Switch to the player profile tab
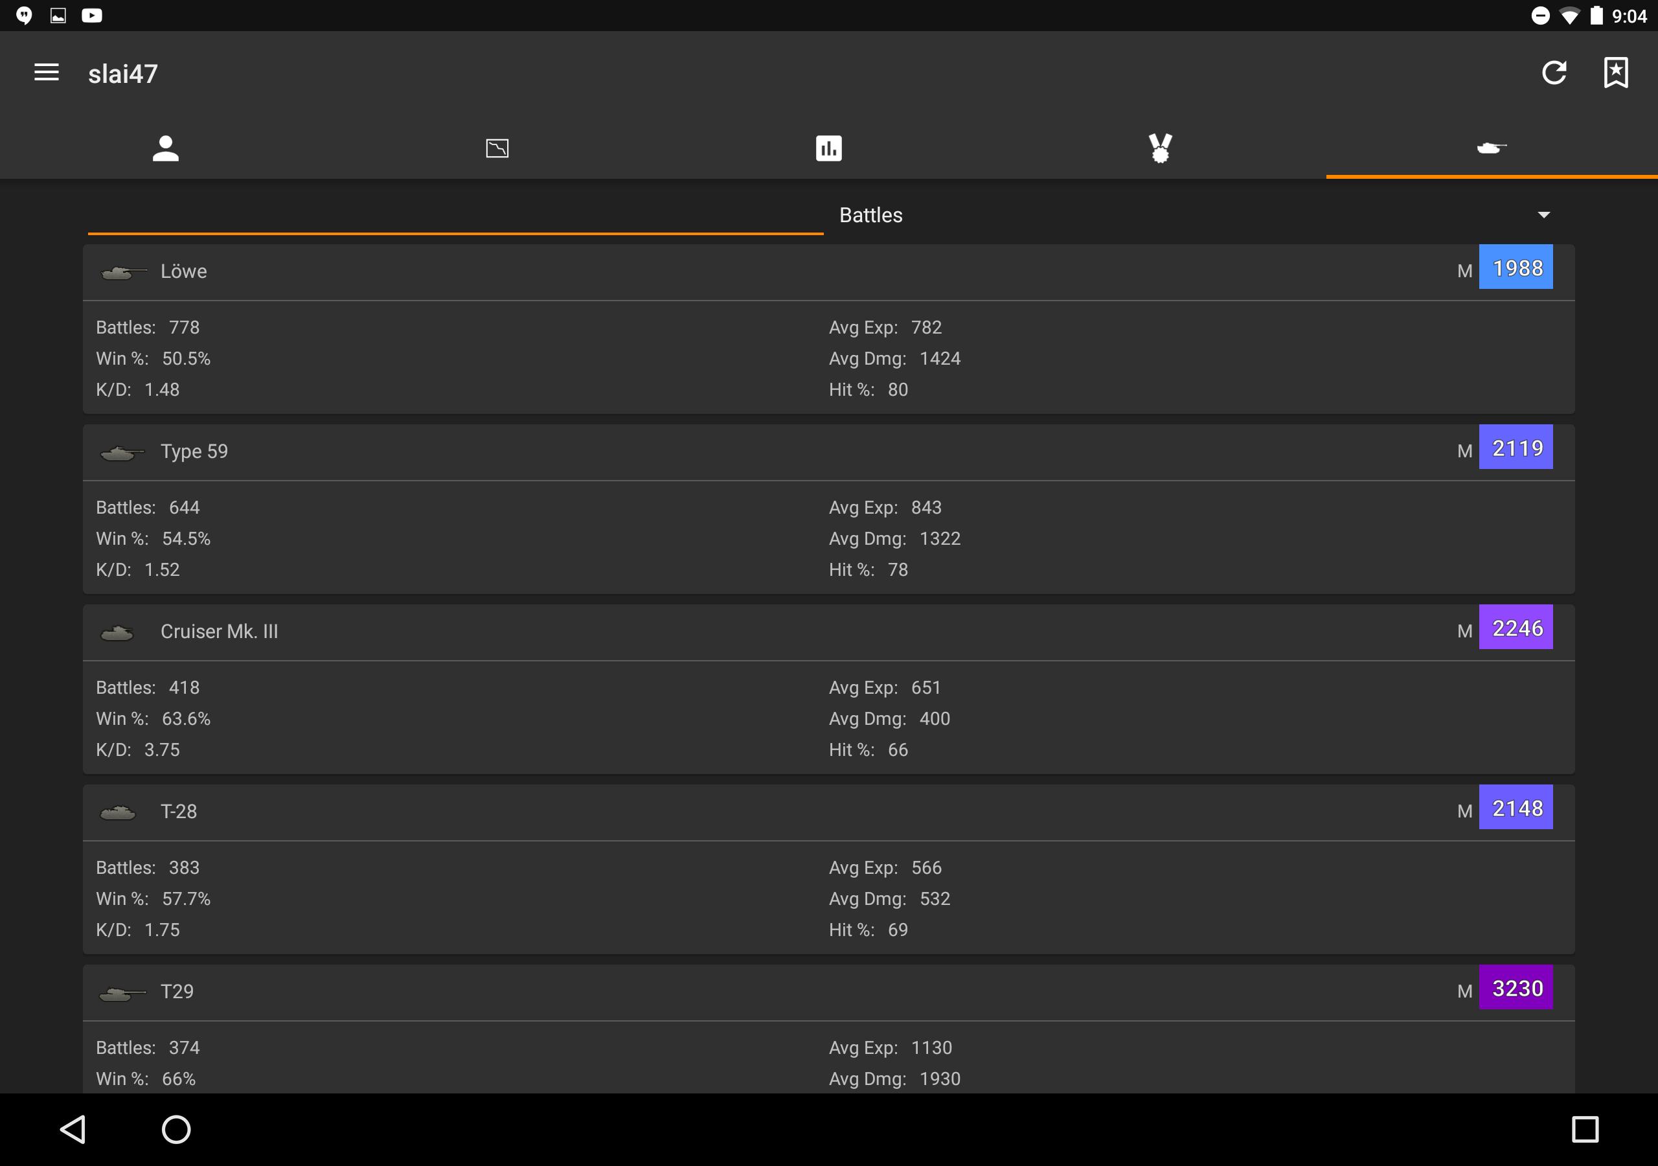Screen dimensions: 1658x1166 point(165,148)
